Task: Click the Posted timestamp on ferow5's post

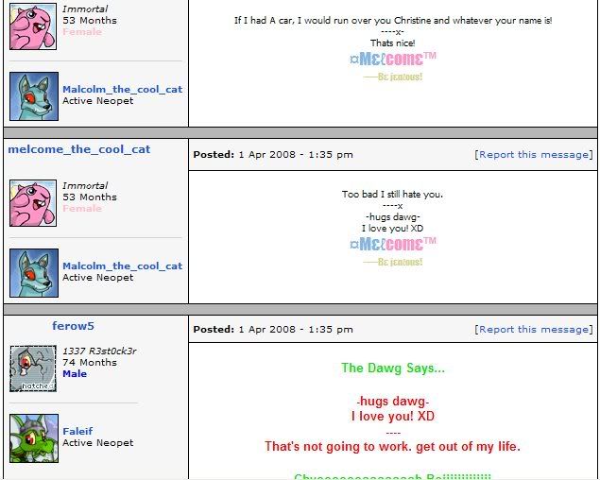Action: [273, 329]
